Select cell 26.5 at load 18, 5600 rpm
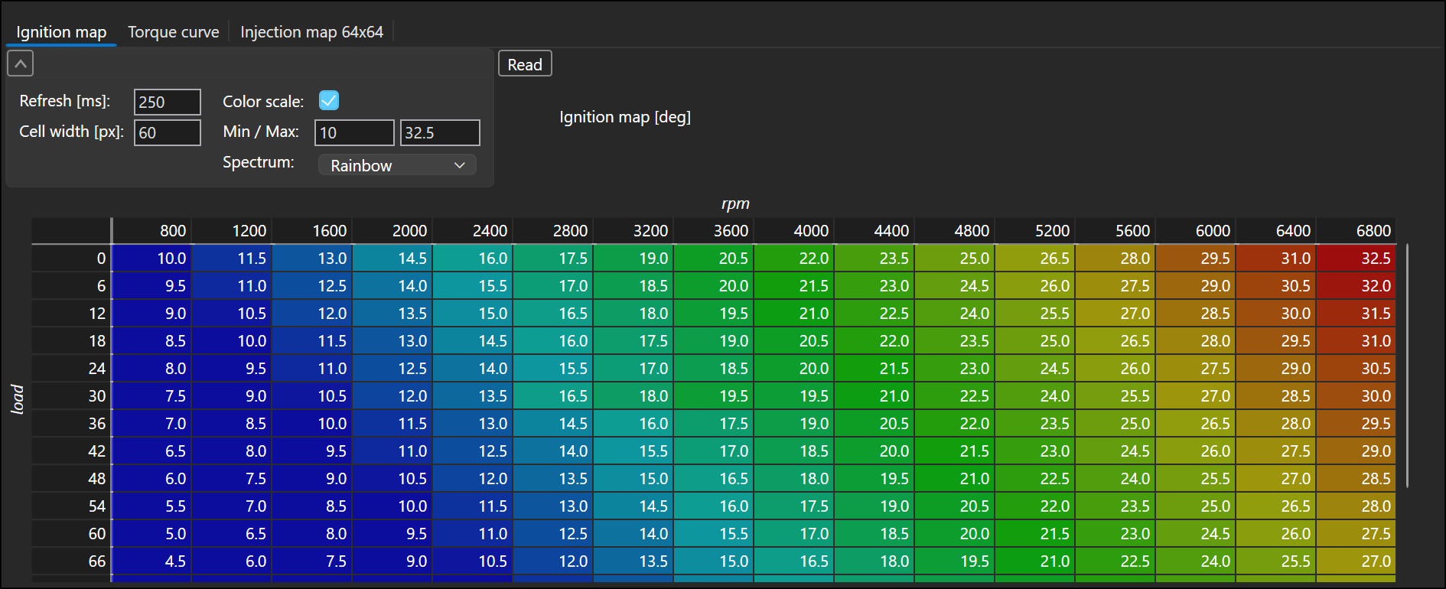 tap(1115, 341)
